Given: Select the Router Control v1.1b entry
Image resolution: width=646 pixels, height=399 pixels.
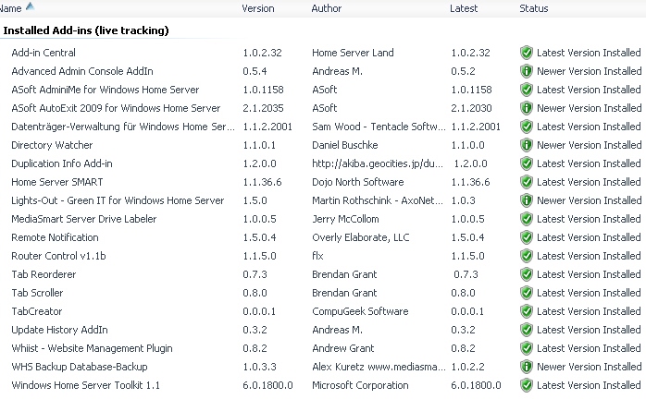Looking at the screenshot, I should (58, 256).
